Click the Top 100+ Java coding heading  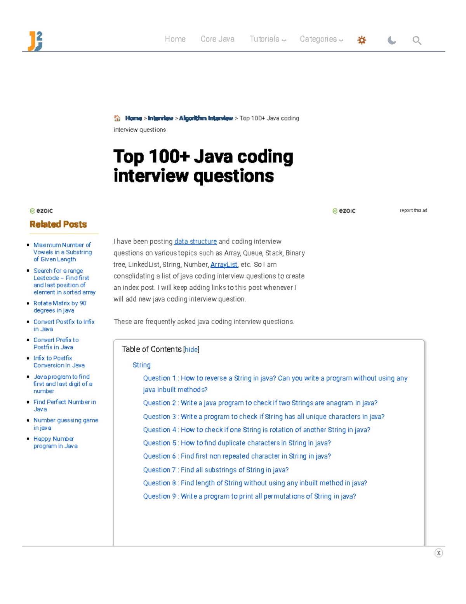[203, 166]
